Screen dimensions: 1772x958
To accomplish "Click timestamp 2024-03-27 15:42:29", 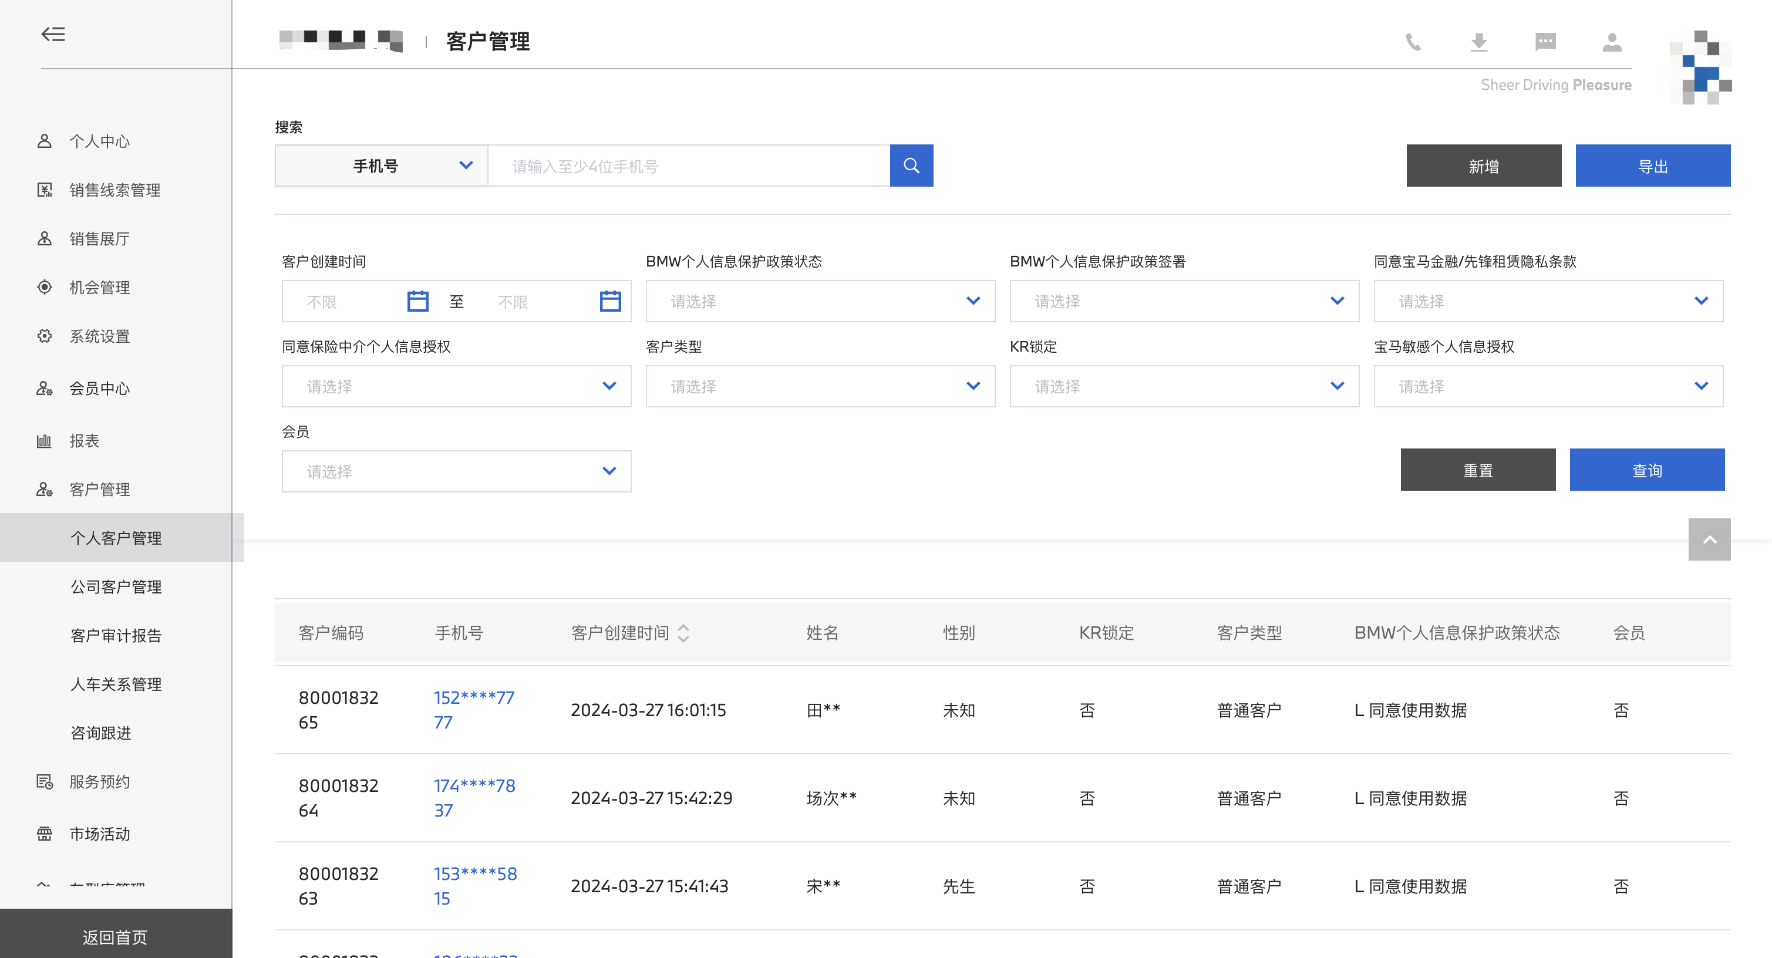I will 651,798.
